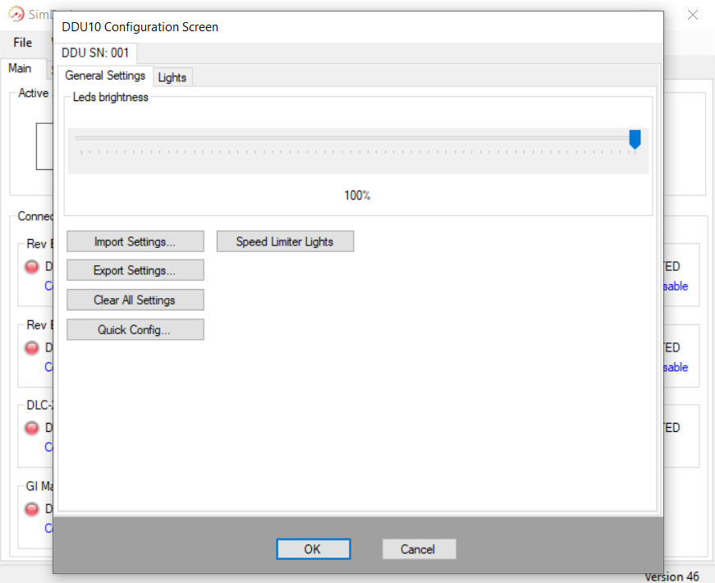Click red status LED in topmost Rev group
This screenshot has width=715, height=583.
tap(32, 267)
